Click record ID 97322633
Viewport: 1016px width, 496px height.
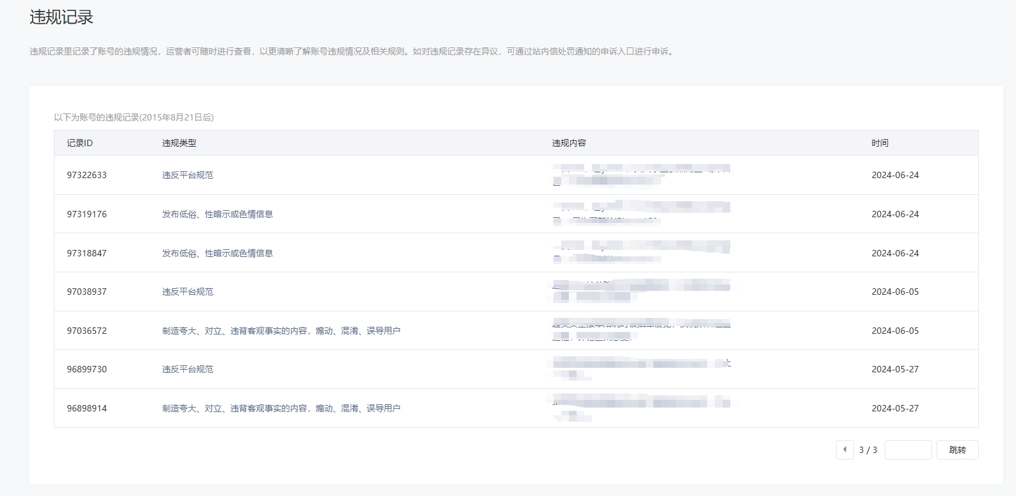(x=86, y=175)
